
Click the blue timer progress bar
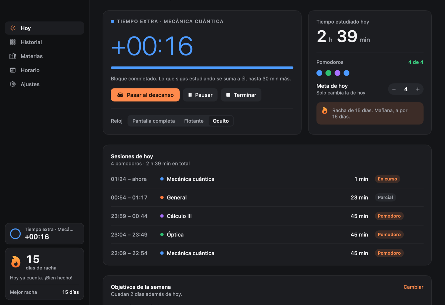click(202, 68)
